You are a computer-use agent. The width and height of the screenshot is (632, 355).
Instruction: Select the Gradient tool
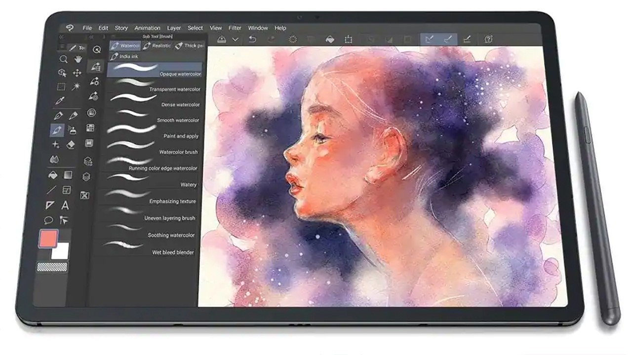[x=68, y=175]
